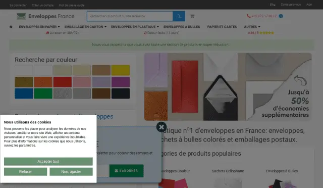Click Accepter tout cookies button

tap(48, 161)
